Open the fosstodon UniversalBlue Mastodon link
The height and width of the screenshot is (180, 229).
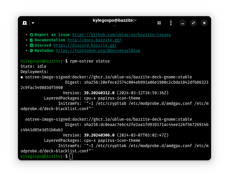pos(98,51)
